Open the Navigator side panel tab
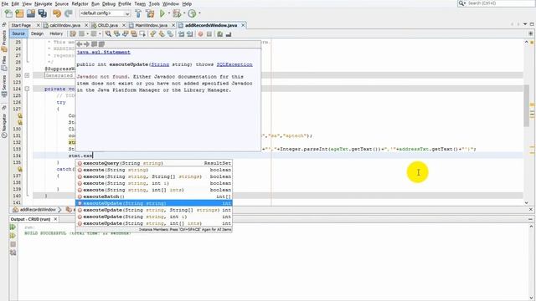 pos(3,125)
